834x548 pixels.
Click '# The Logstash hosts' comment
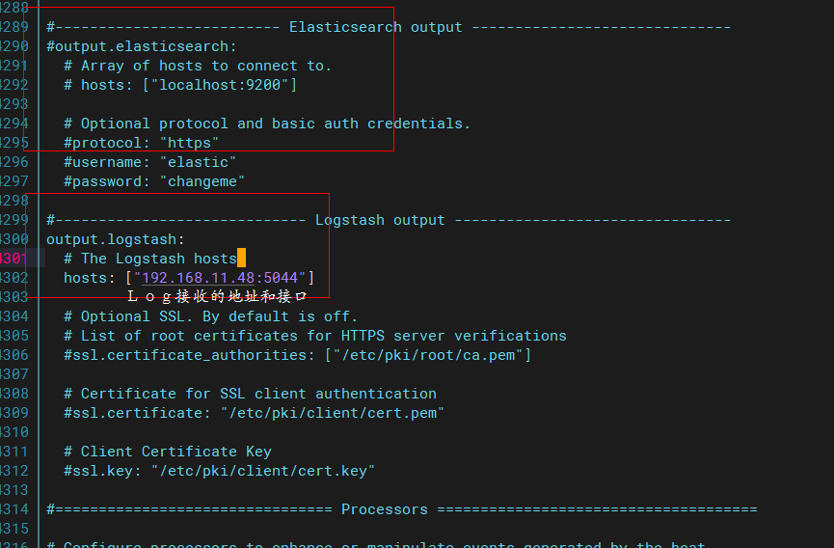click(150, 259)
